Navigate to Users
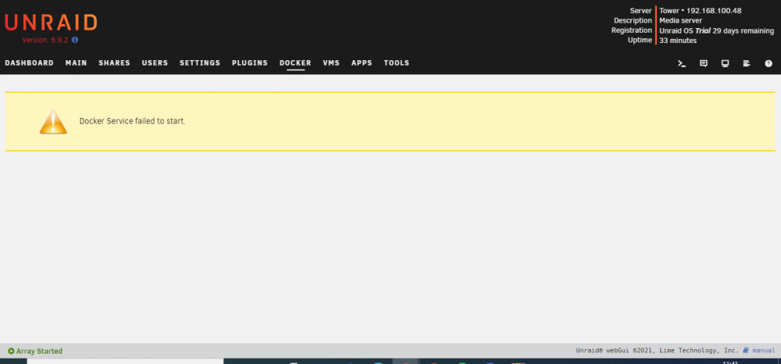The height and width of the screenshot is (364, 781). point(155,63)
